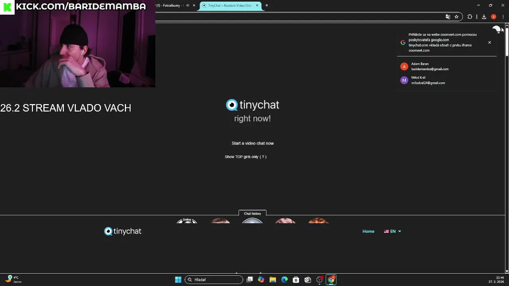Open the Chat history tab
This screenshot has width=509, height=286.
click(x=253, y=213)
